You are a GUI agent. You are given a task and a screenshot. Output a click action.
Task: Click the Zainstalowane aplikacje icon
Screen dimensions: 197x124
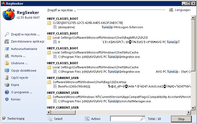pos(7,41)
